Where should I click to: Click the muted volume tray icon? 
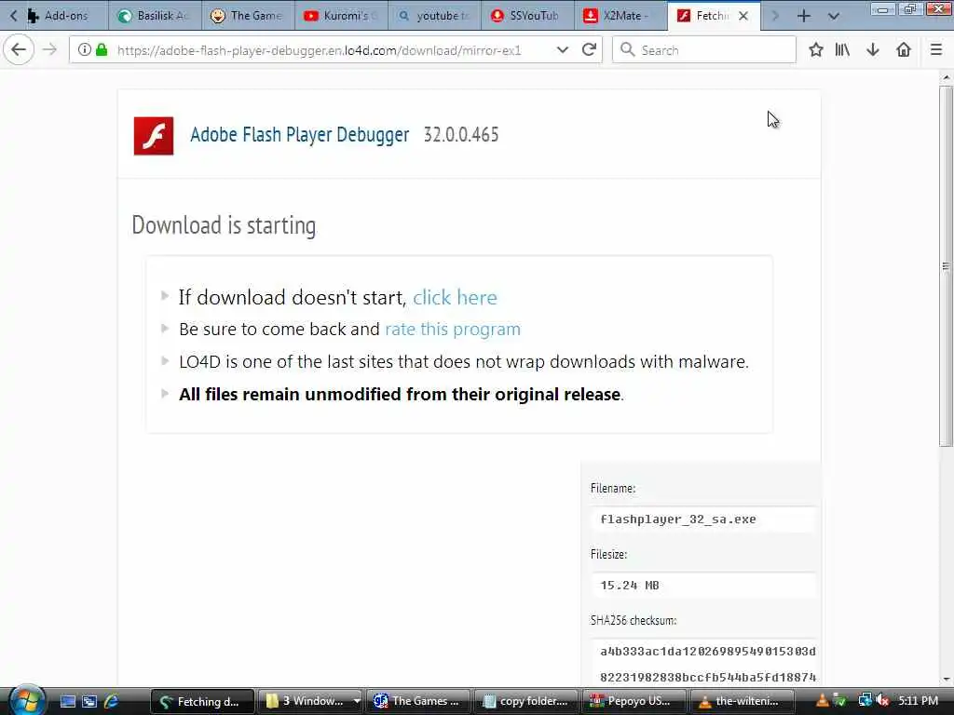(x=883, y=701)
